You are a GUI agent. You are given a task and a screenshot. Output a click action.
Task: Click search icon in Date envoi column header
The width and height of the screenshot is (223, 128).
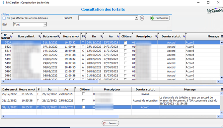pyautogui.click(x=59, y=36)
